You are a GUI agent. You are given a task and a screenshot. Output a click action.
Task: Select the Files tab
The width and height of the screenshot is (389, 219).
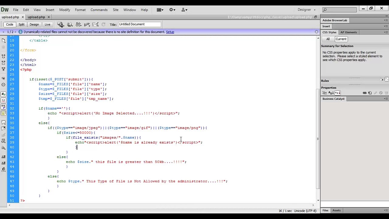click(325, 210)
